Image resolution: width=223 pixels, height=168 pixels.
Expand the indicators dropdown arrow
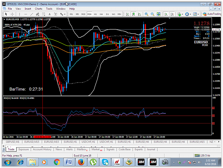tap(182, 14)
